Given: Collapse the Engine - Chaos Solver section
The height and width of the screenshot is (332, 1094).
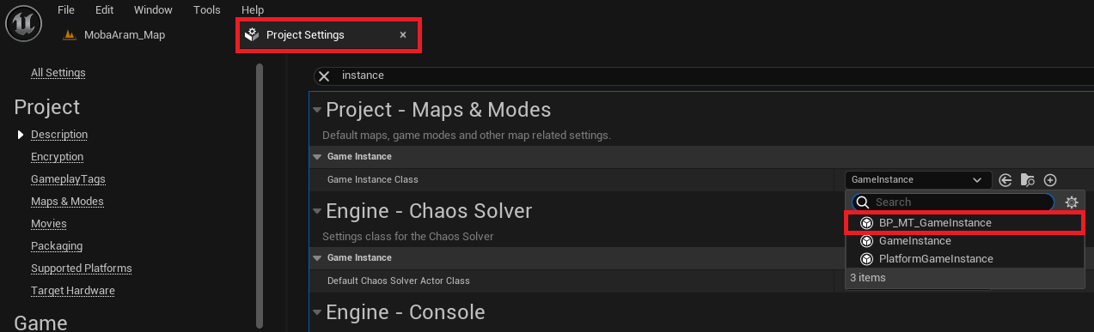Looking at the screenshot, I should coord(317,211).
